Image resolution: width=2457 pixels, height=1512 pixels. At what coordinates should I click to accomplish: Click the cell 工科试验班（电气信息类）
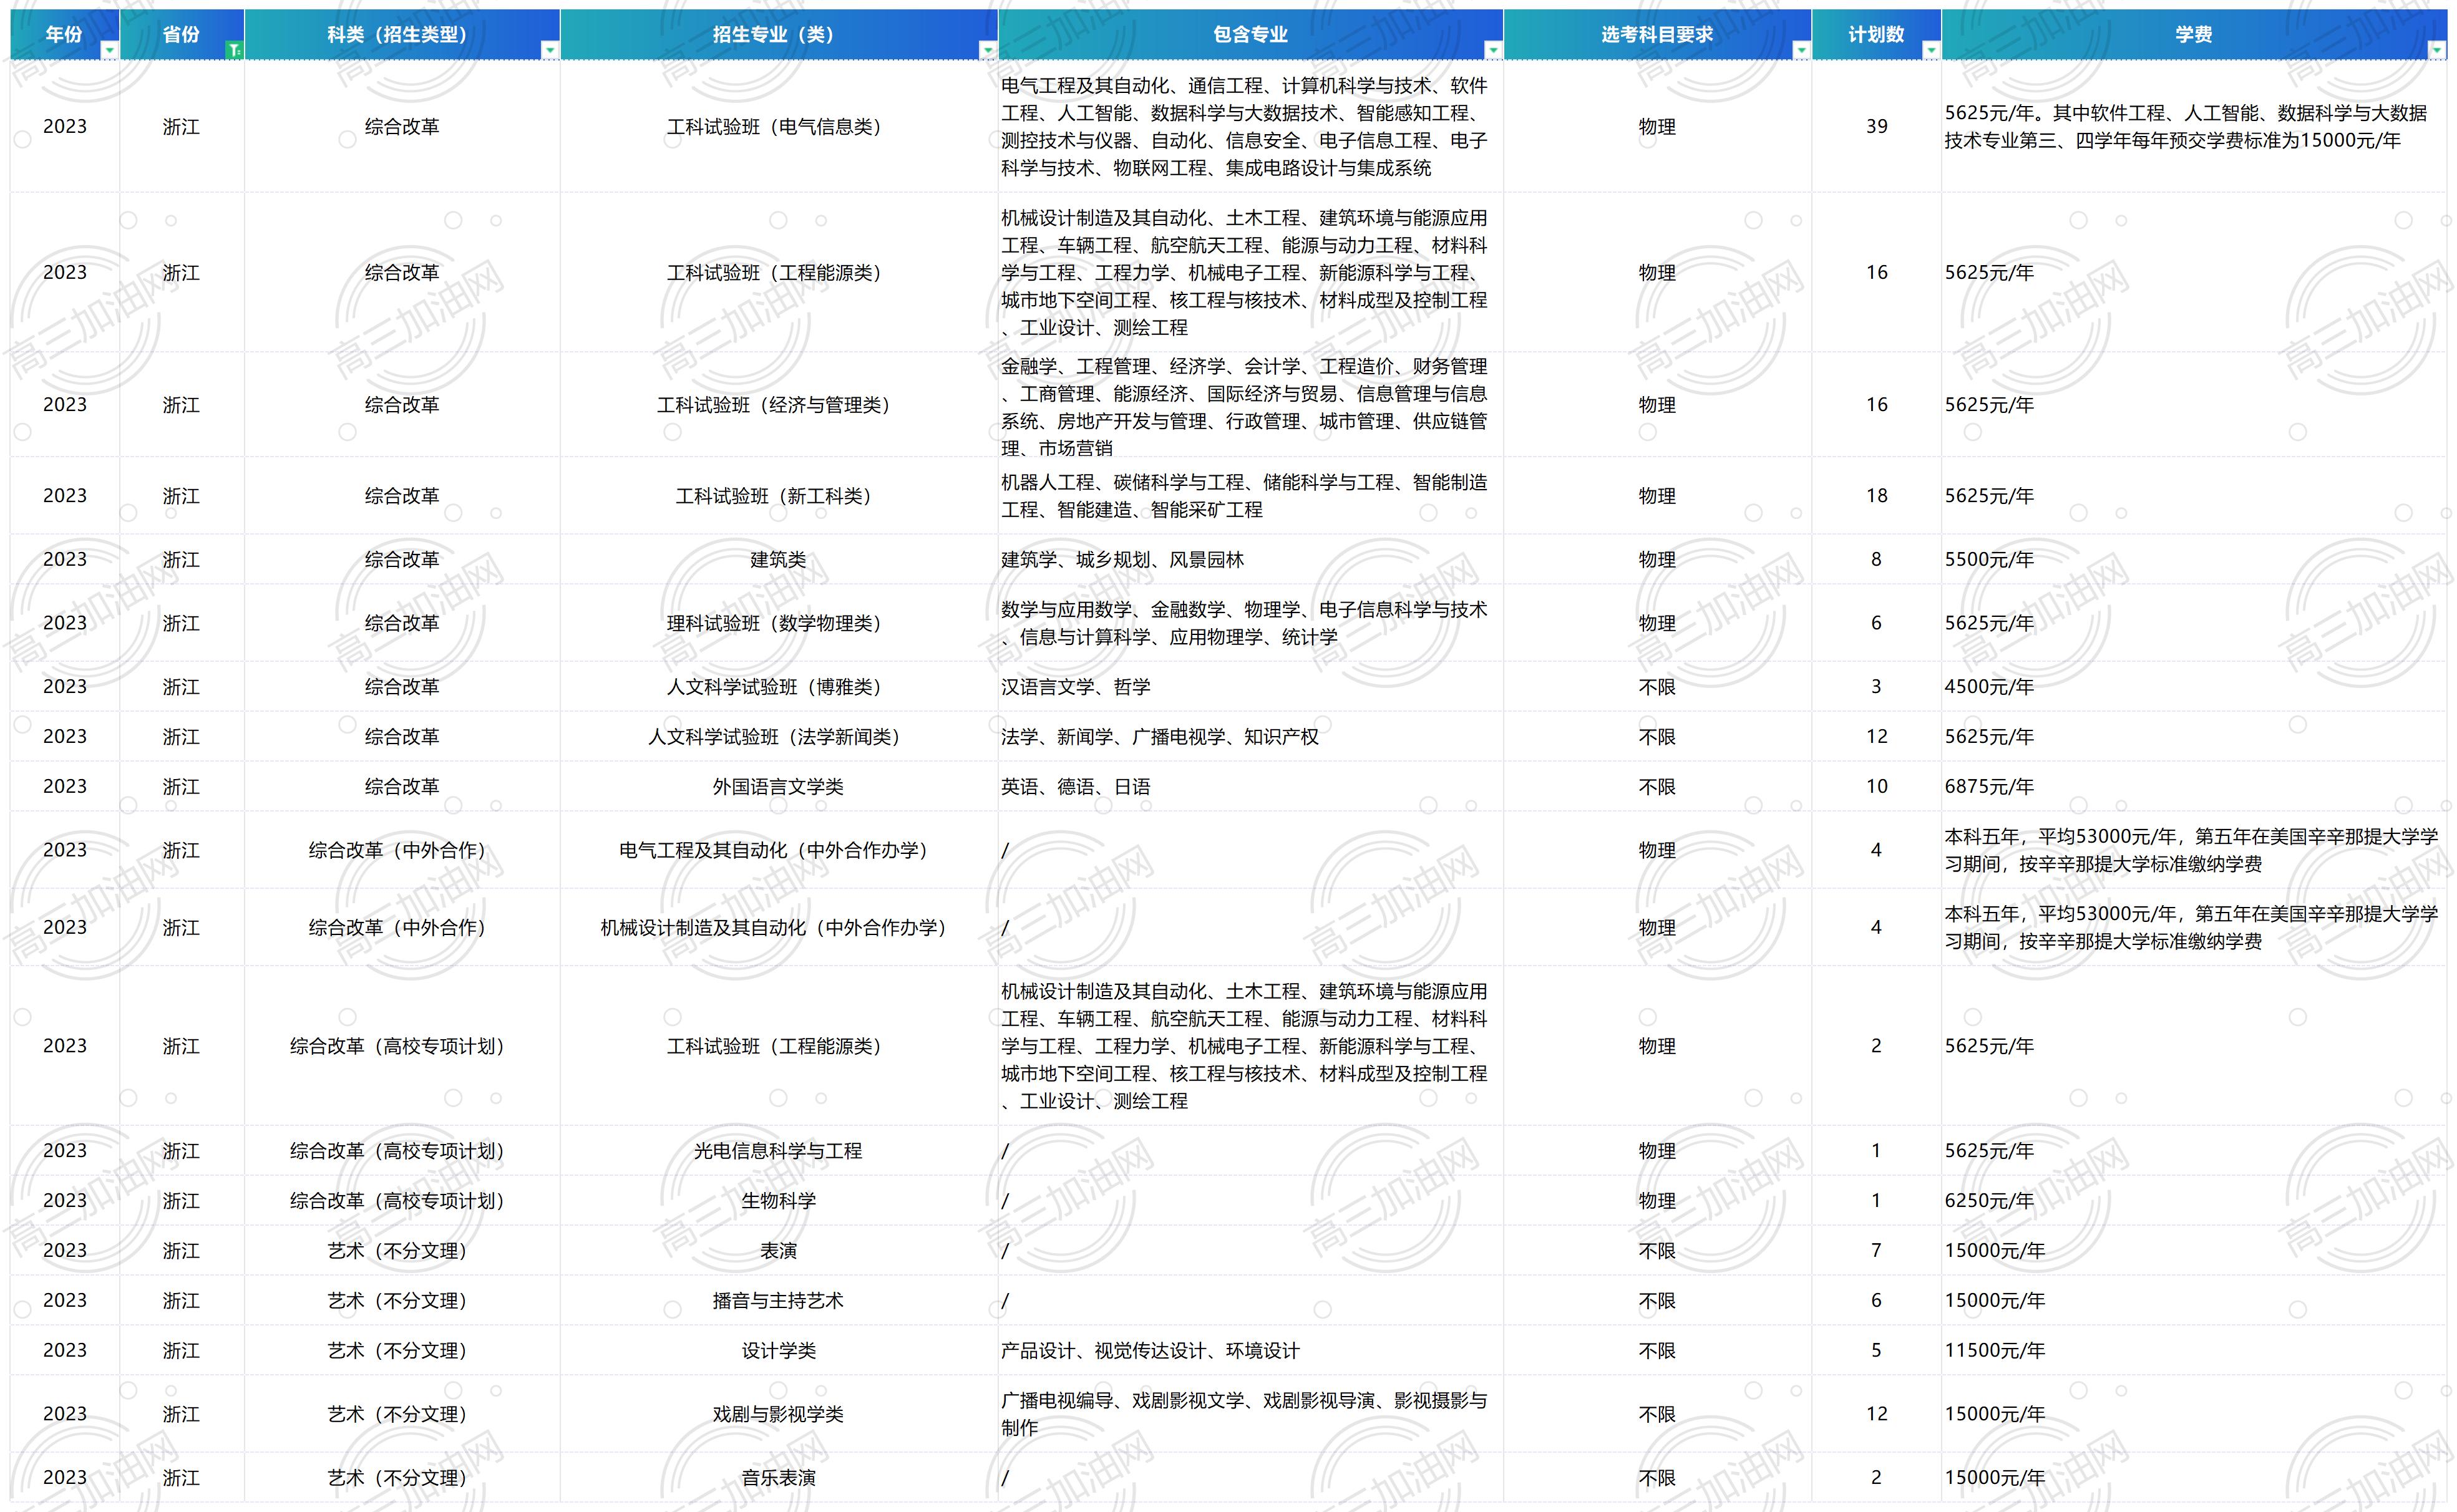pos(779,127)
